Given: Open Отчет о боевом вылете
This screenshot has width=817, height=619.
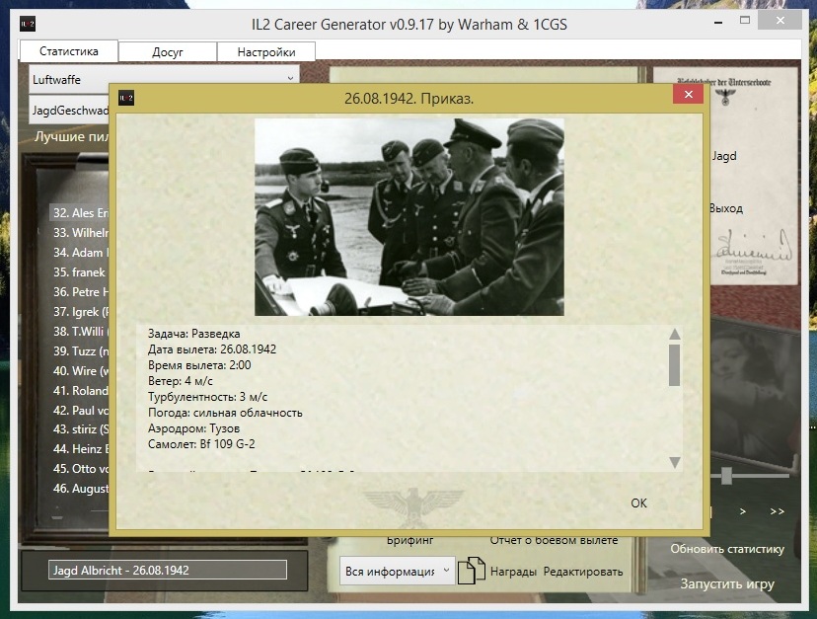Looking at the screenshot, I should pyautogui.click(x=554, y=540).
